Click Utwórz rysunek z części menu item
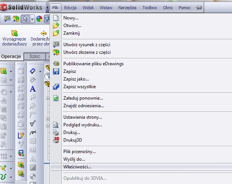The image size is (232, 184). click(87, 45)
